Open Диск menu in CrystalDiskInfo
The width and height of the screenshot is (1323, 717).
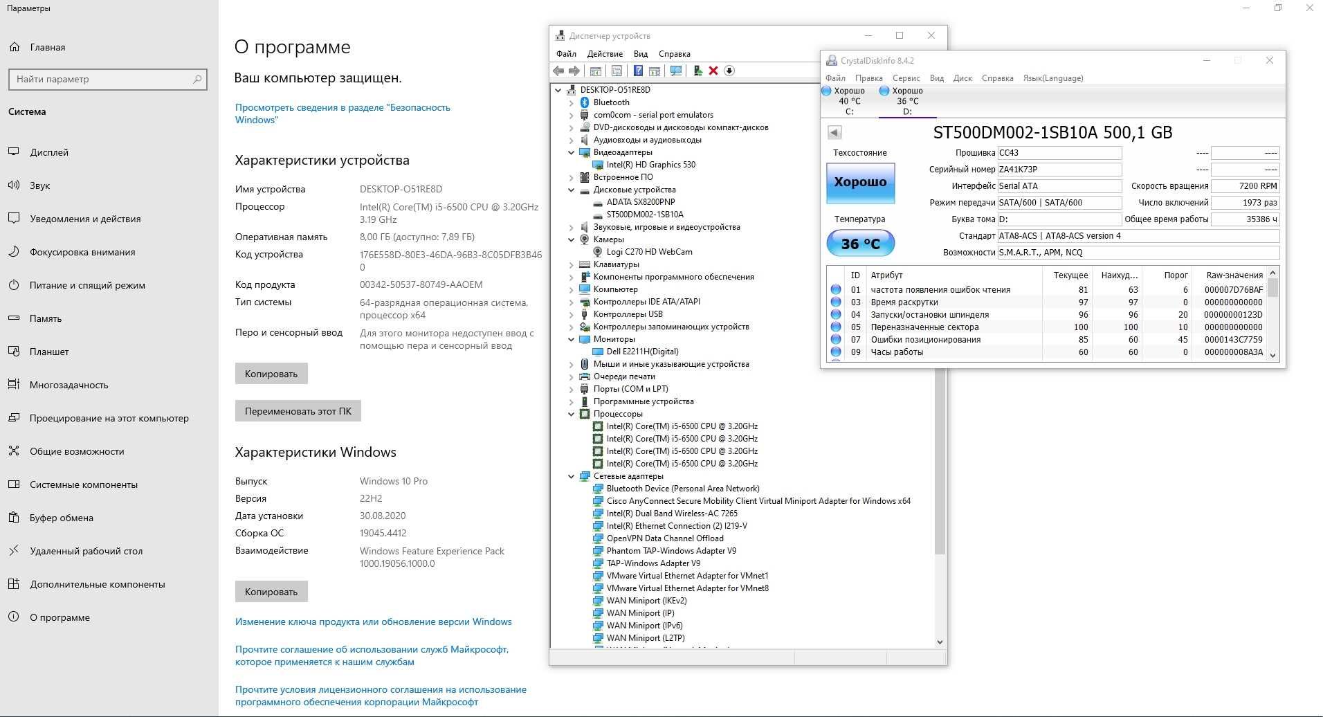(962, 78)
